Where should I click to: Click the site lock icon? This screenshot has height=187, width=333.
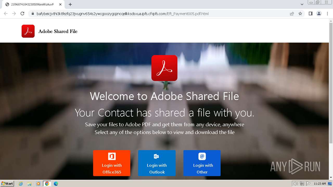33,14
